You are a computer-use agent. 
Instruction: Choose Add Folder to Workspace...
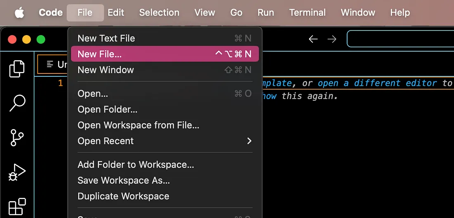point(165,165)
